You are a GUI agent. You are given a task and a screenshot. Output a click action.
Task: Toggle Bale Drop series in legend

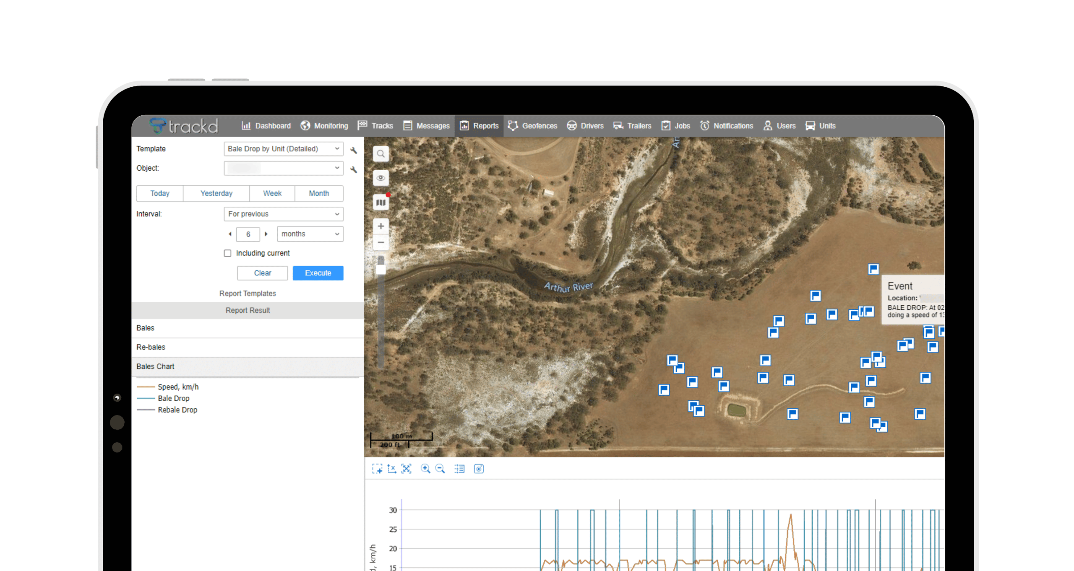coord(173,398)
